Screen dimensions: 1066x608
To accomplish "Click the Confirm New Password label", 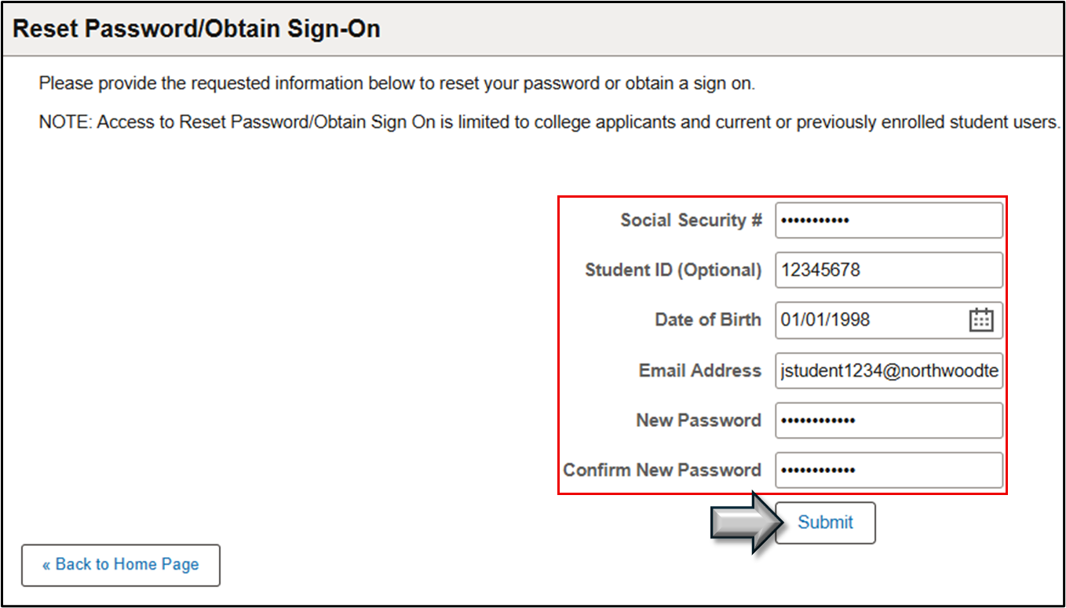I will click(x=662, y=471).
